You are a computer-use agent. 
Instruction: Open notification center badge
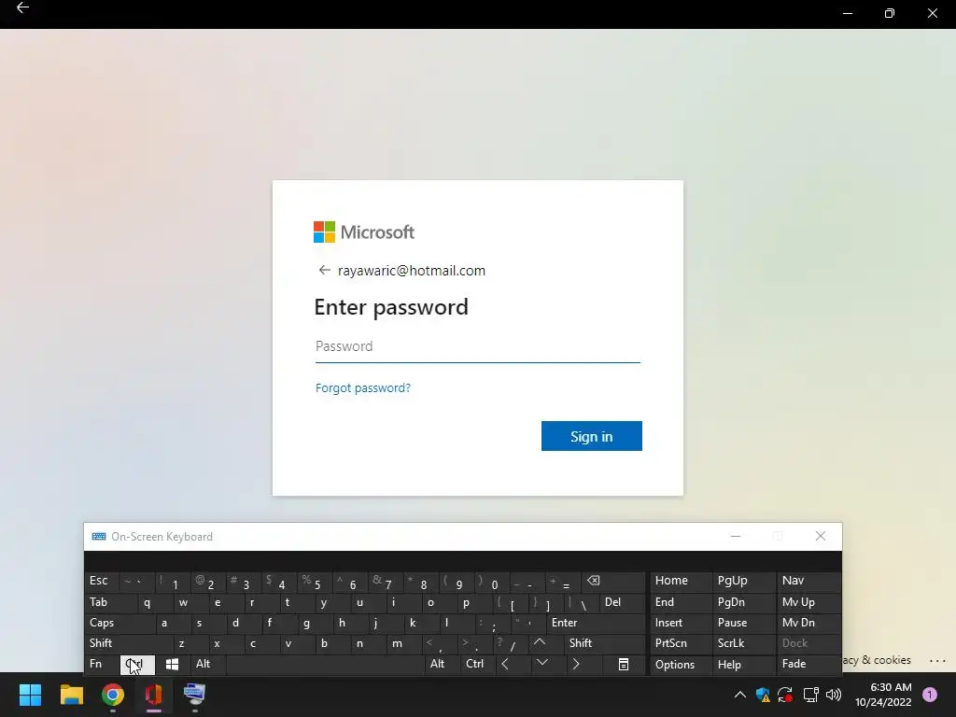tap(930, 695)
